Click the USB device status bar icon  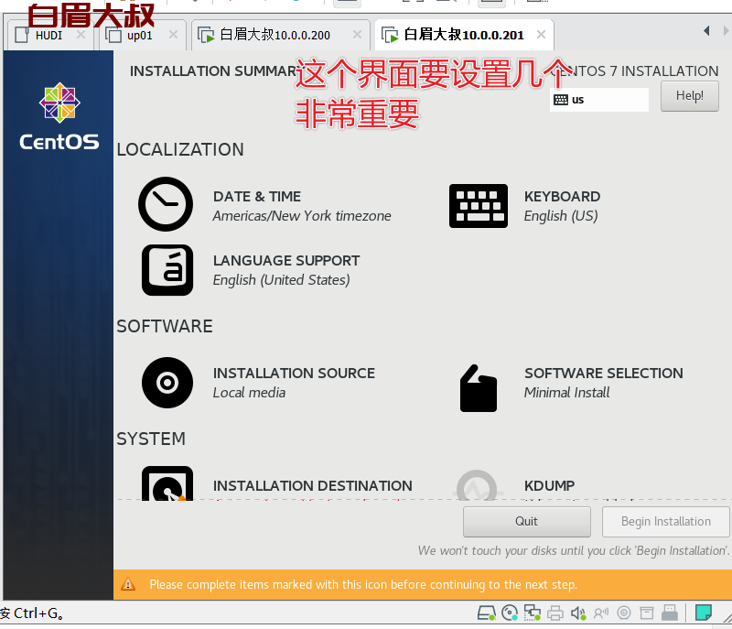point(670,613)
